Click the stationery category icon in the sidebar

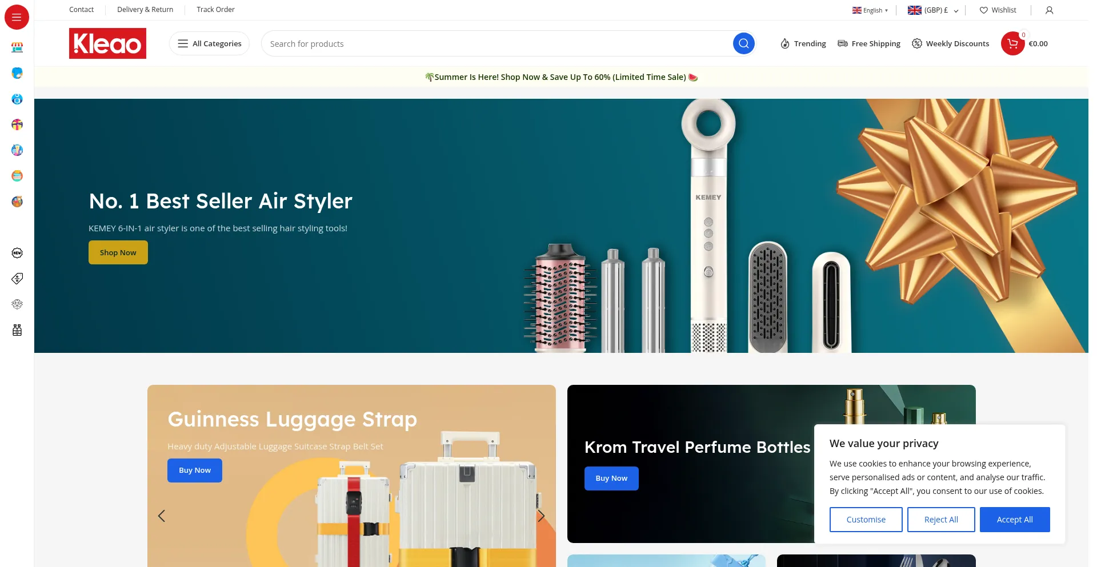(x=17, y=150)
